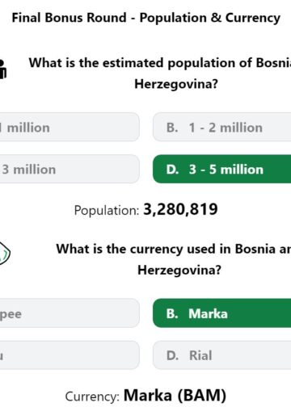Select the green D. 3 - 5 million answer
This screenshot has width=291, height=407.
221,169
